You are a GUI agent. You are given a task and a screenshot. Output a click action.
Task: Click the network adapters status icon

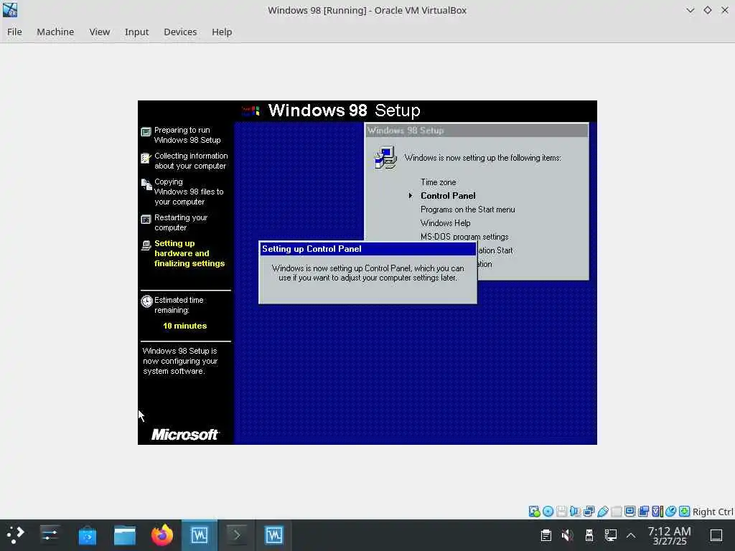(x=589, y=511)
